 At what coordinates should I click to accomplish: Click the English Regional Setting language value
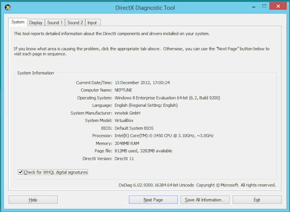click(146, 105)
